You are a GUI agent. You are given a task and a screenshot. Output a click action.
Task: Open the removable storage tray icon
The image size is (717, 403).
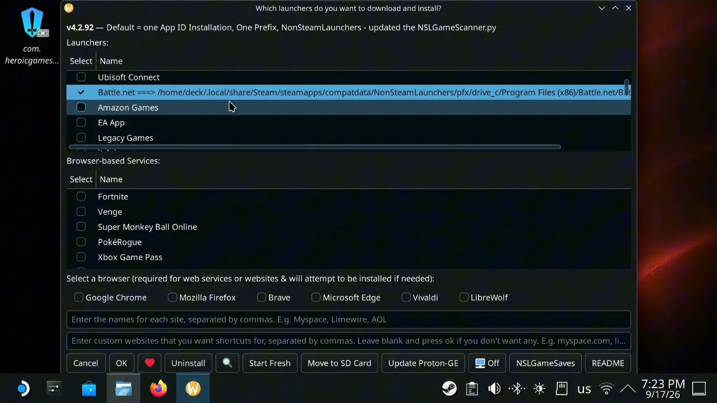pyautogui.click(x=562, y=388)
